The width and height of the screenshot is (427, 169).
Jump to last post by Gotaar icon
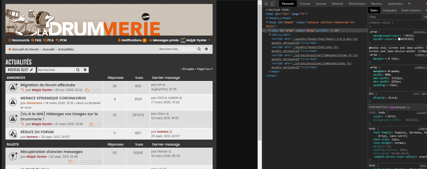click(170, 152)
